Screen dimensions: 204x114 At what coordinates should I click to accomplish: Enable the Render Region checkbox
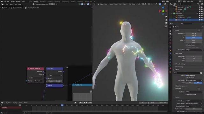point(186,45)
